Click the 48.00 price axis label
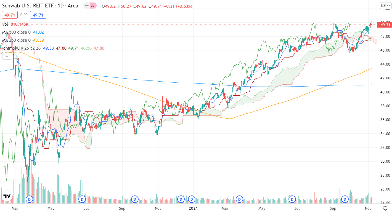The height and width of the screenshot is (212, 392). [x=385, y=36]
